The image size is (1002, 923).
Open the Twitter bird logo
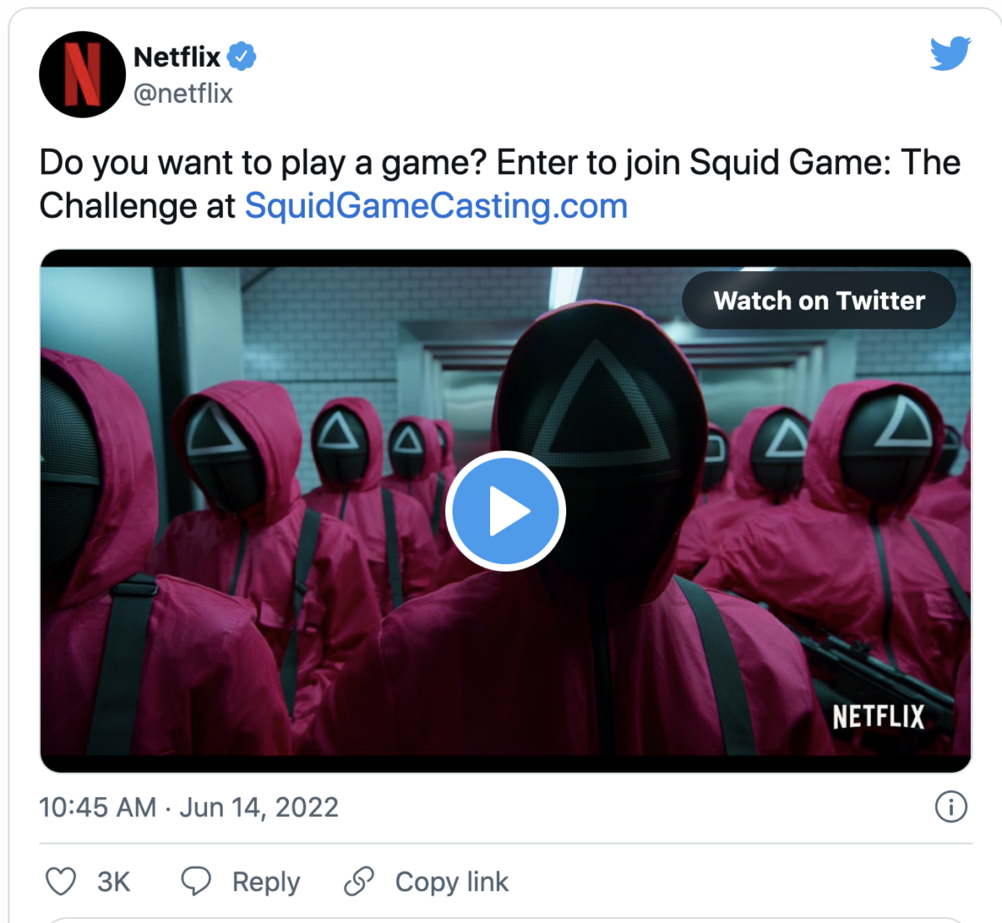(951, 53)
